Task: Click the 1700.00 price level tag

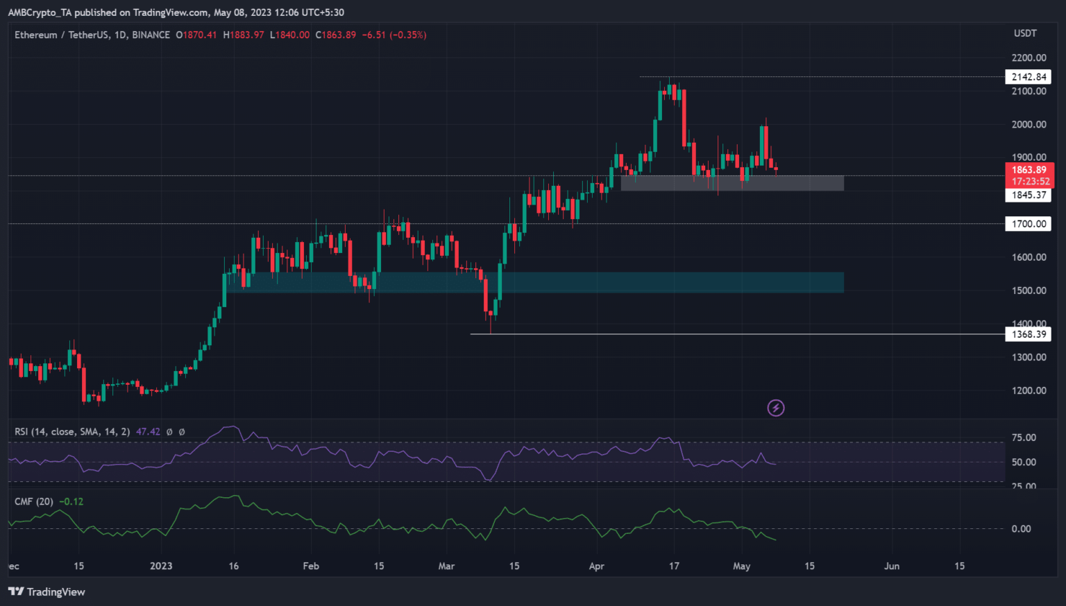Action: pos(1028,224)
